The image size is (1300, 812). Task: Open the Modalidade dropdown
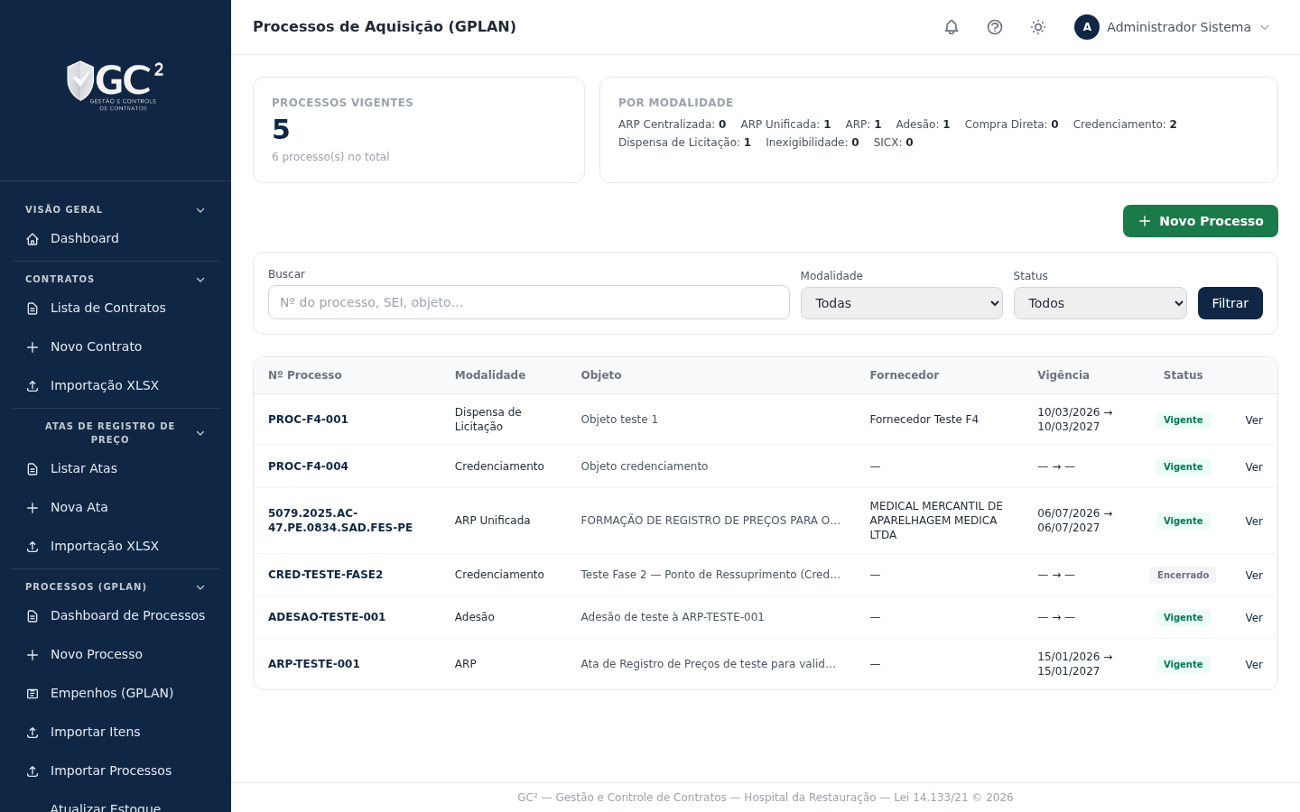click(902, 303)
